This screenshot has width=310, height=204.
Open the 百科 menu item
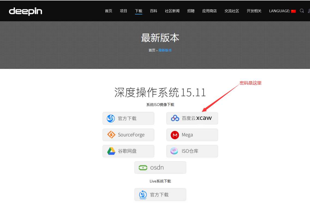pyautogui.click(x=154, y=11)
